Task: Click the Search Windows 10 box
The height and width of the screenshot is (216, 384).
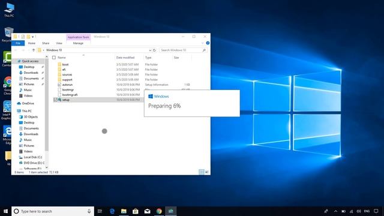Action: pyautogui.click(x=181, y=50)
